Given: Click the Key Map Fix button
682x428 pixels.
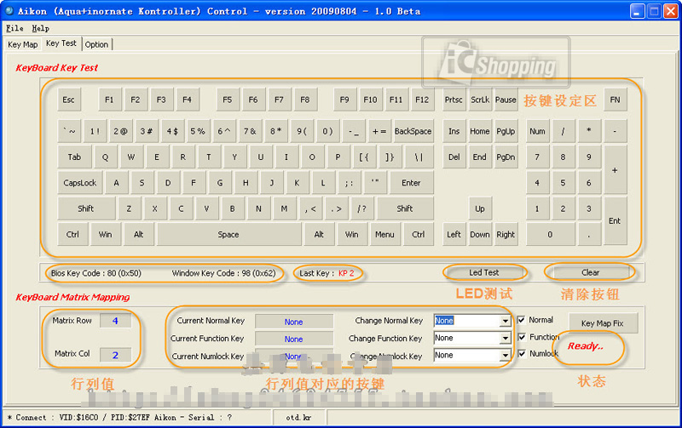Looking at the screenshot, I should tap(603, 323).
